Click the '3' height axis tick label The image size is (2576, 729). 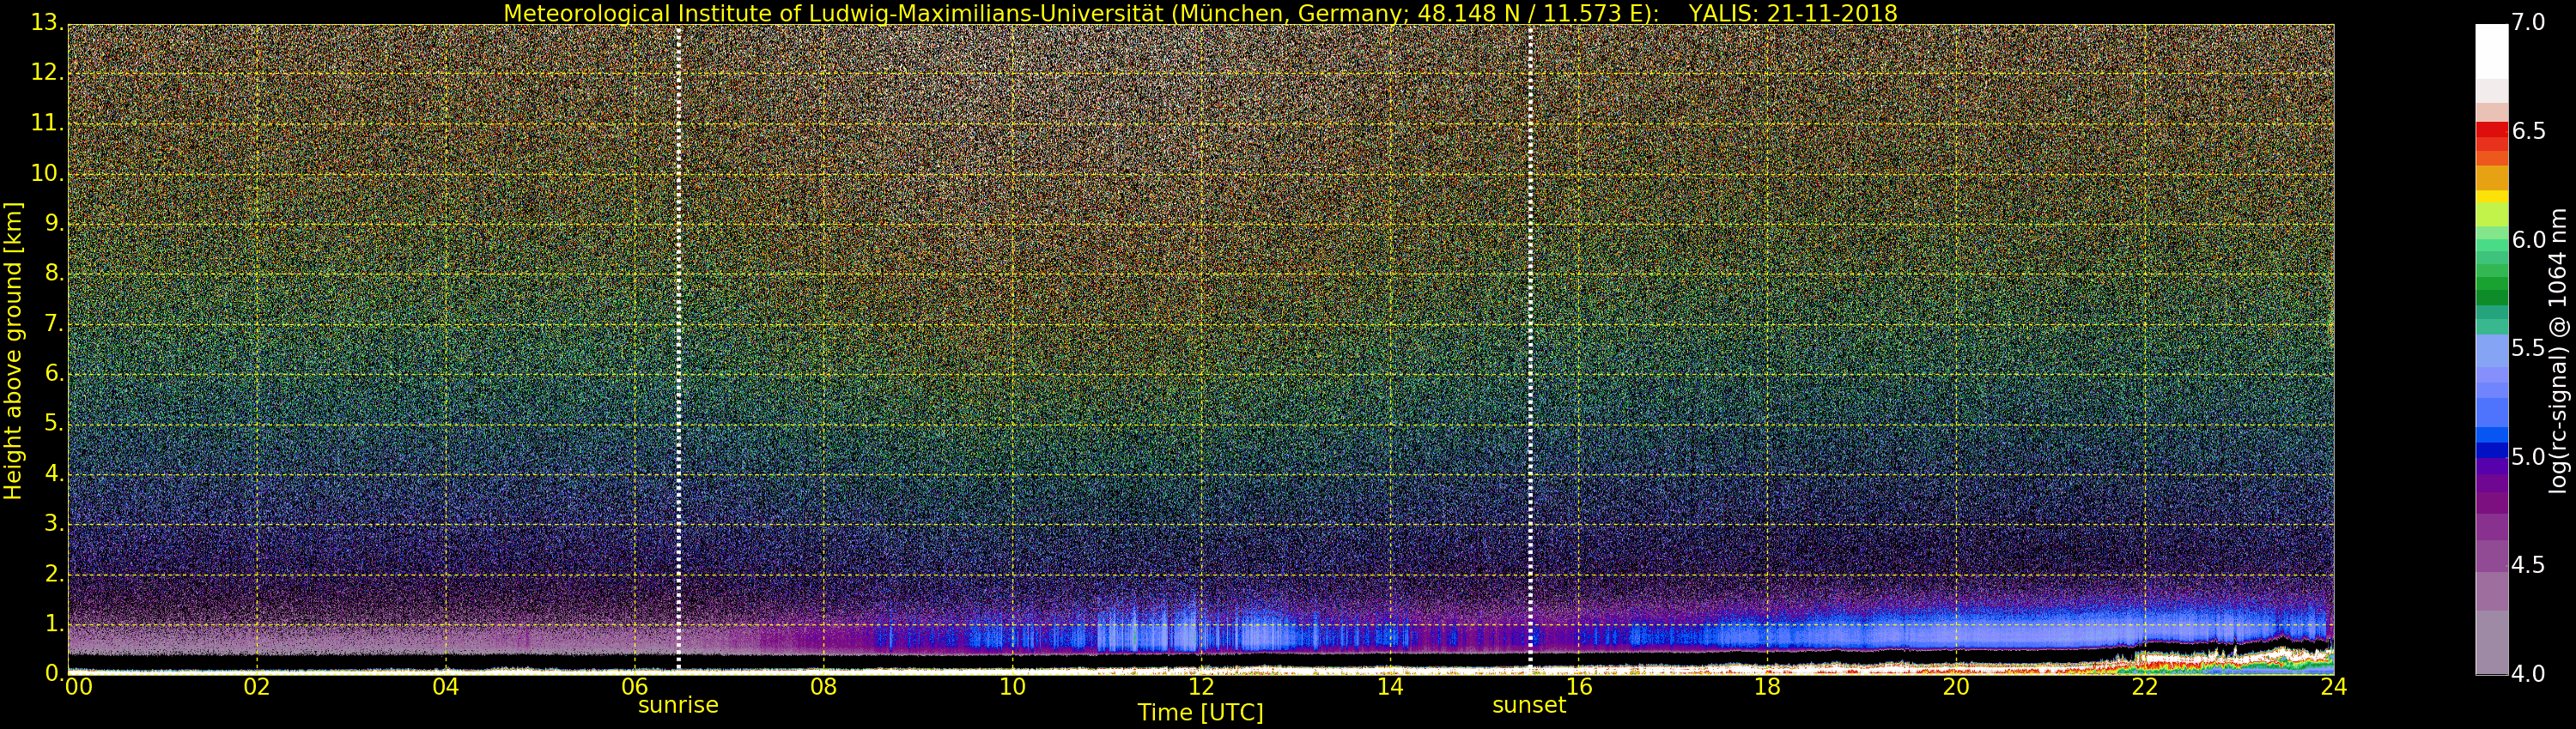[x=53, y=523]
